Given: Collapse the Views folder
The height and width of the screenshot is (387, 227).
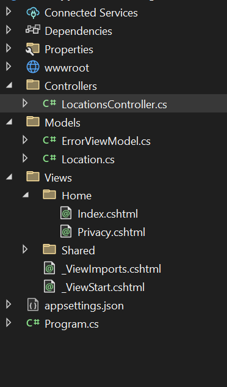Looking at the screenshot, I should coord(9,177).
